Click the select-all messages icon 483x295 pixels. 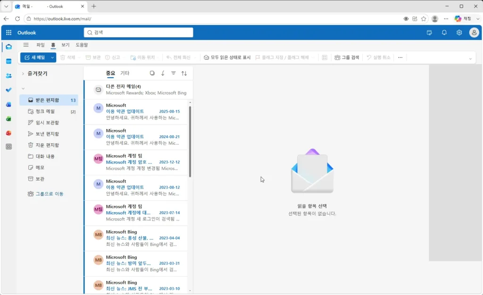[152, 73]
